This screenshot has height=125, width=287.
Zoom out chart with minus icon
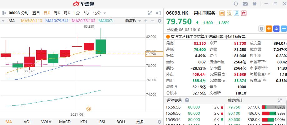(x=153, y=21)
